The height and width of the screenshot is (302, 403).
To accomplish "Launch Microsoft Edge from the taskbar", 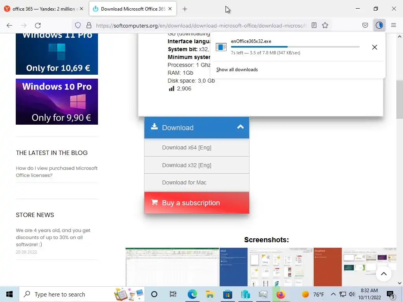I will coord(192,294).
